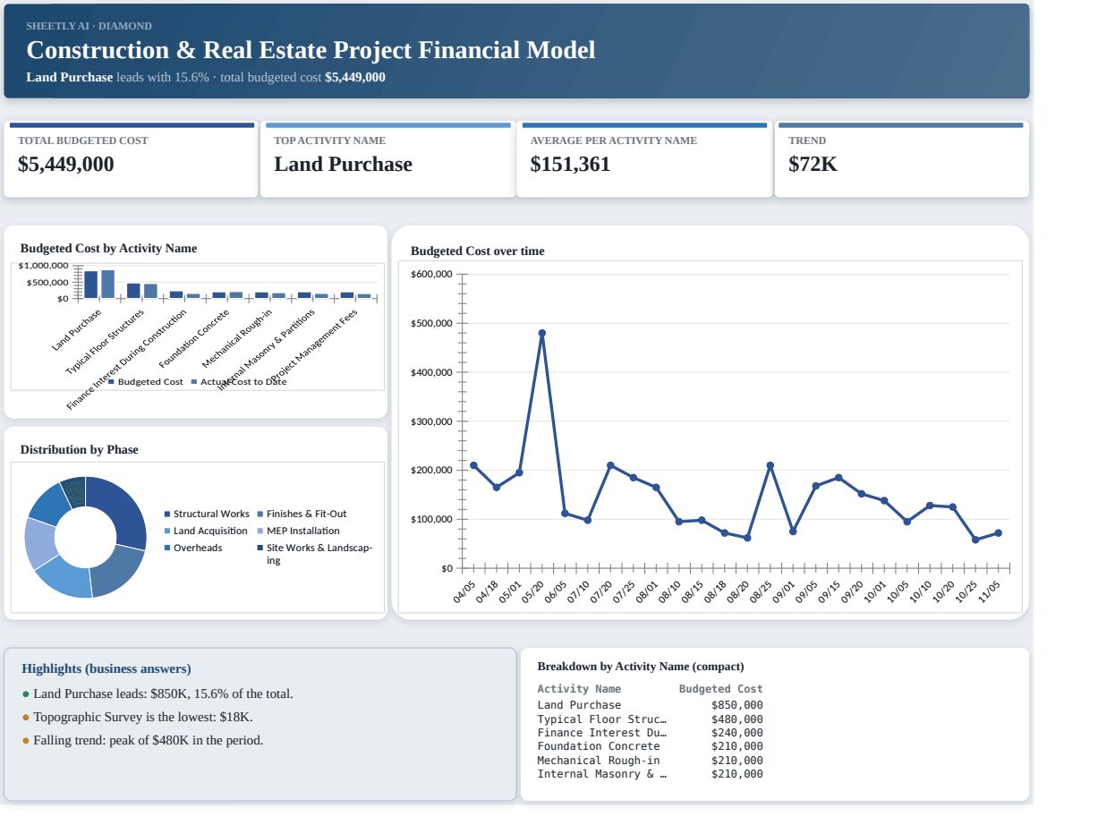The height and width of the screenshot is (825, 1098).
Task: Click the Distribution by Phase chart title
Action: [79, 450]
